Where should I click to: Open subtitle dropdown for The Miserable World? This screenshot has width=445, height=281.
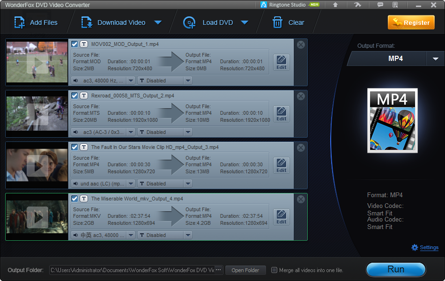click(188, 235)
